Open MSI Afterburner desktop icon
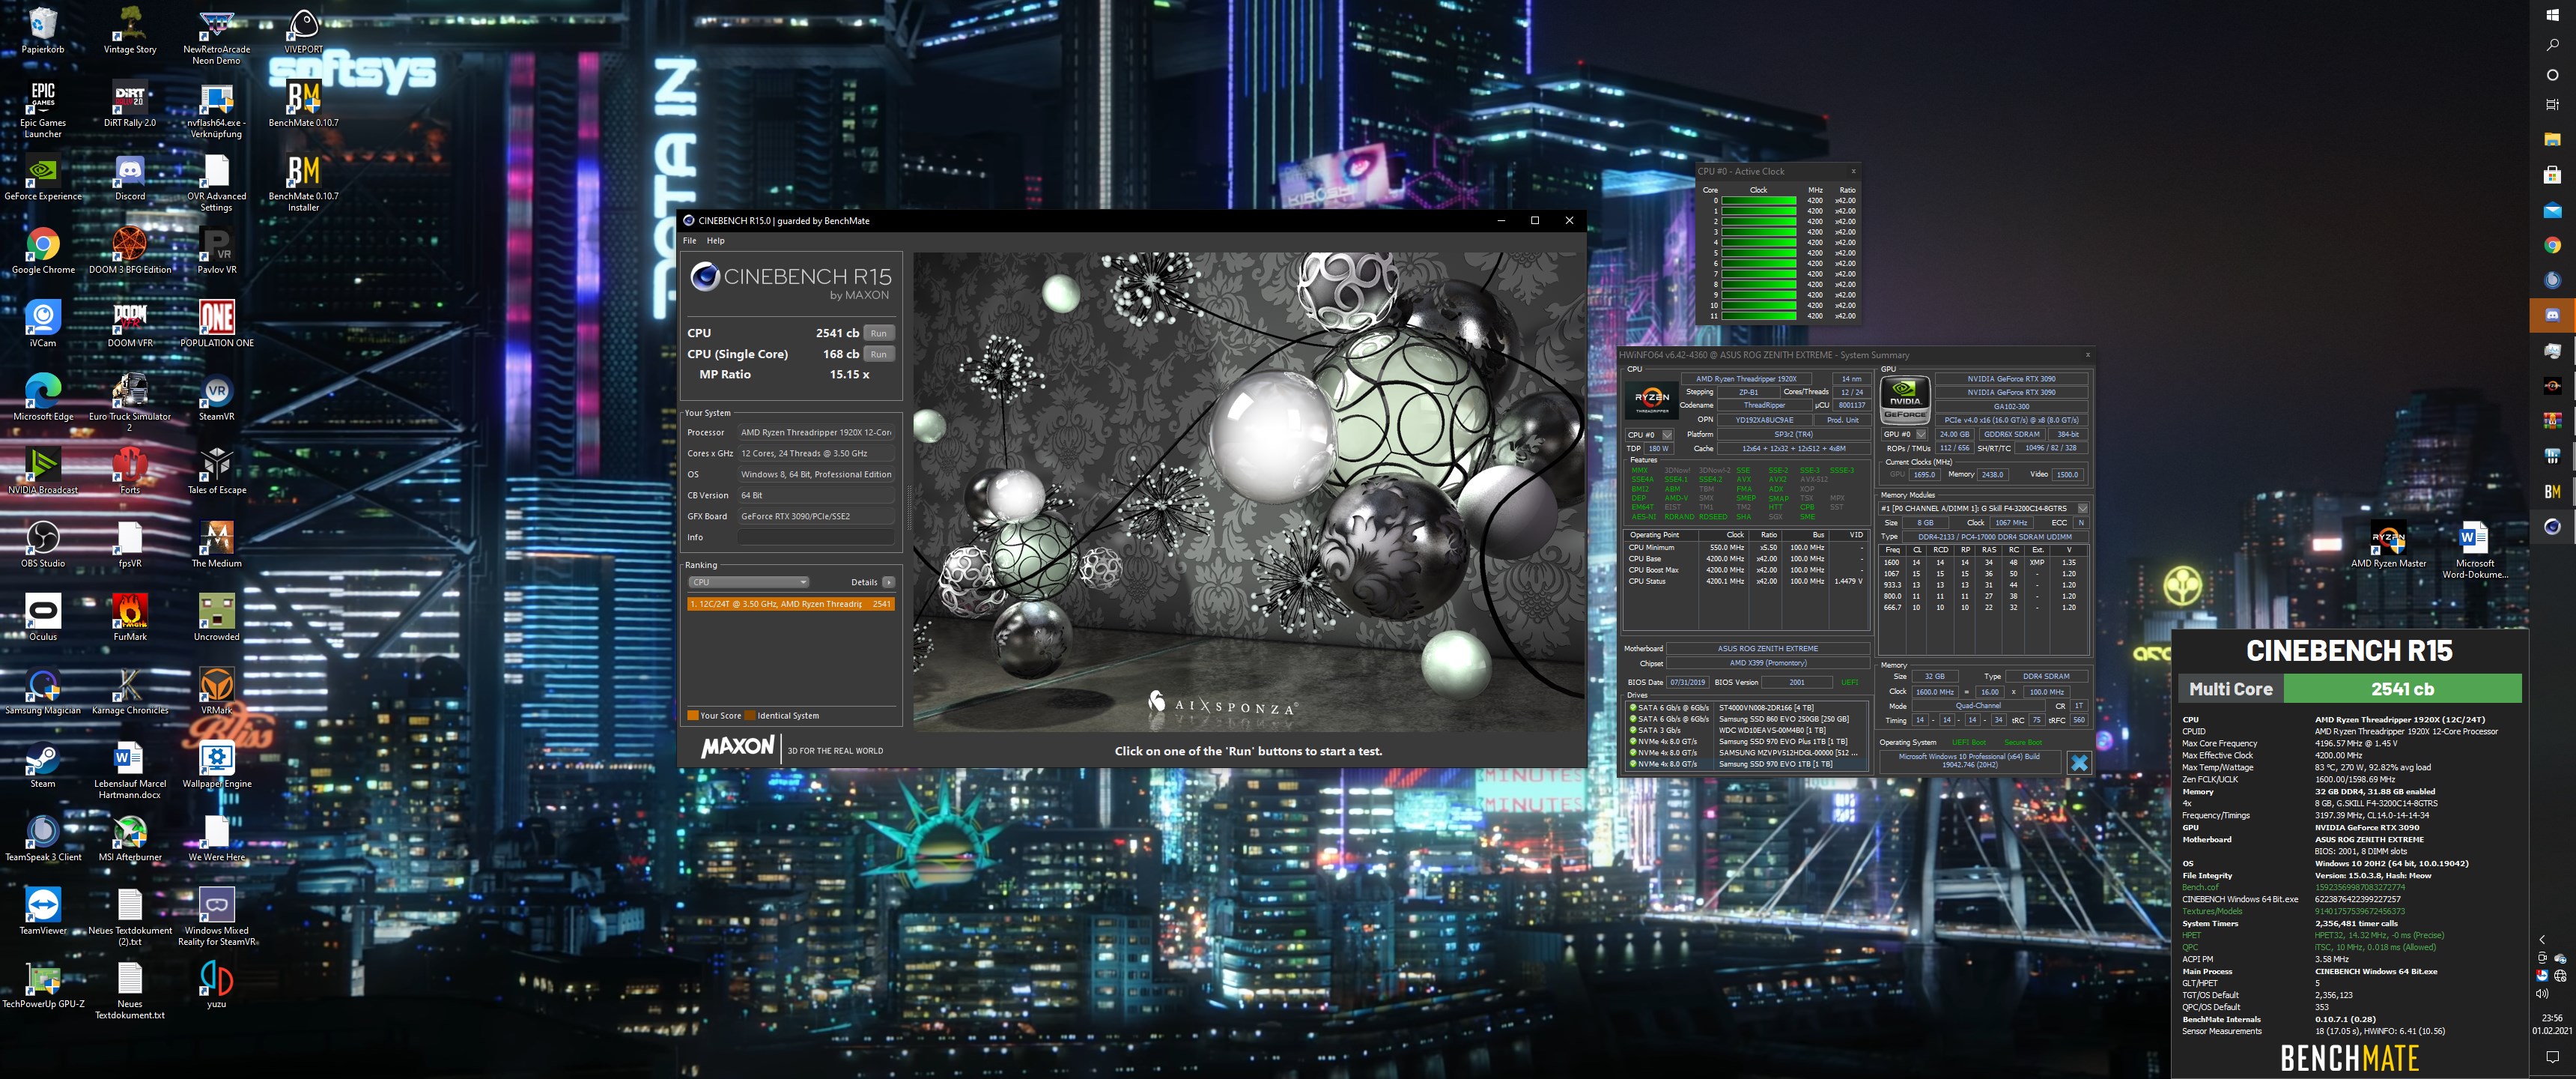 point(130,838)
